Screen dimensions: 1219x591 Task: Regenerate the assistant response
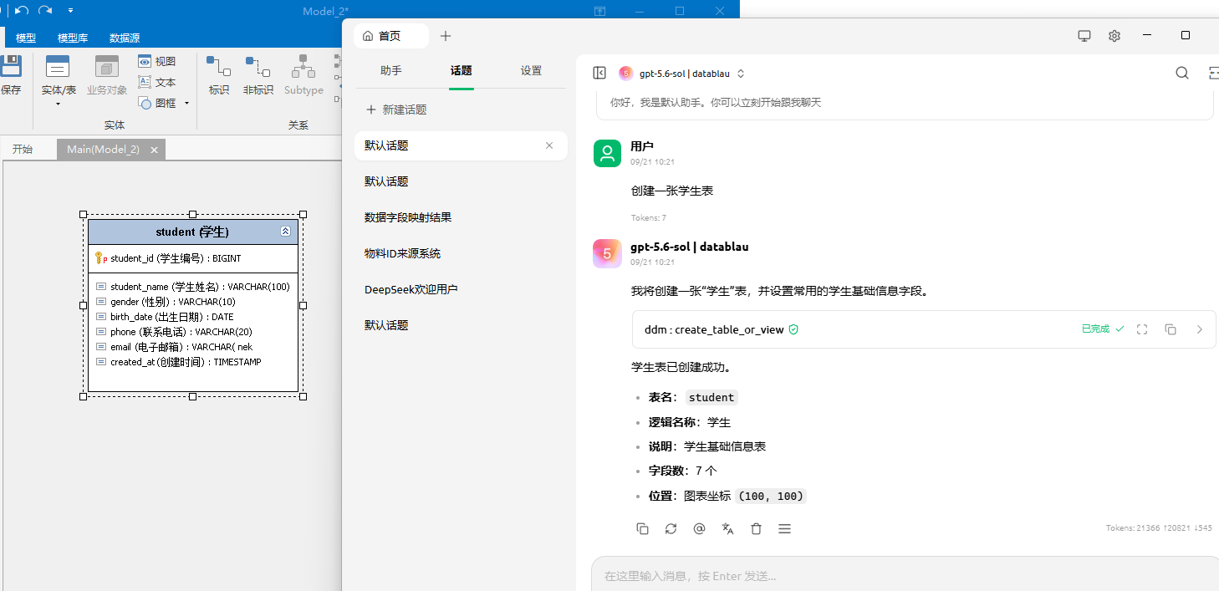pos(671,528)
